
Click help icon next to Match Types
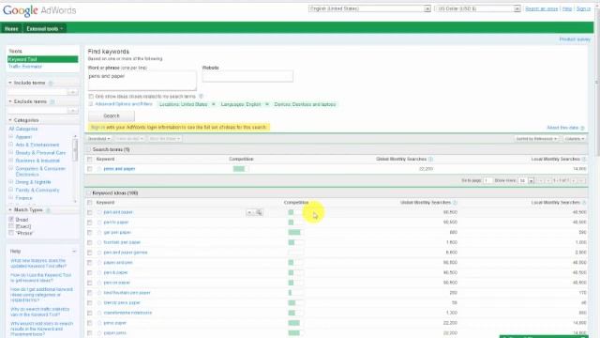coord(48,210)
